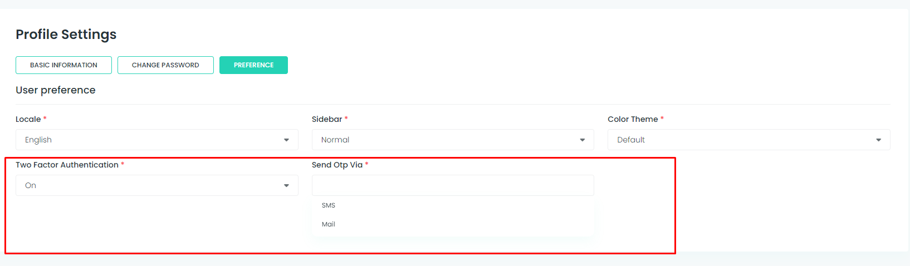Click the Sidebar field label
This screenshot has width=910, height=266.
pos(327,119)
